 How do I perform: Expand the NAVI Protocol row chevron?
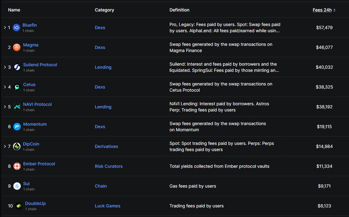click(5, 107)
